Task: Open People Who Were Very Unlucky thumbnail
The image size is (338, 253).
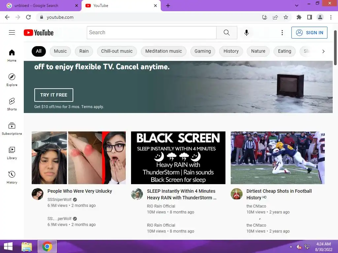Action: tap(79, 158)
